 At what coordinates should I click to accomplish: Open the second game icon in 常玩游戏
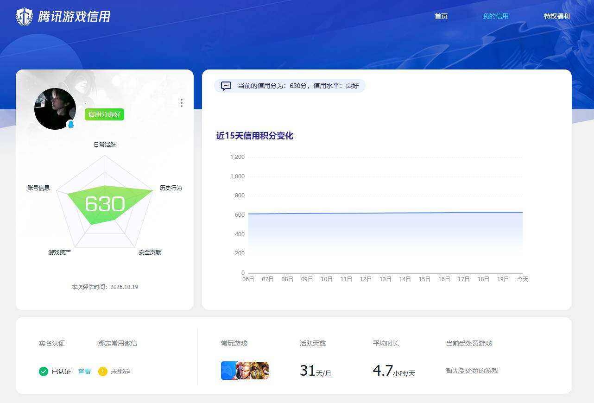244,371
